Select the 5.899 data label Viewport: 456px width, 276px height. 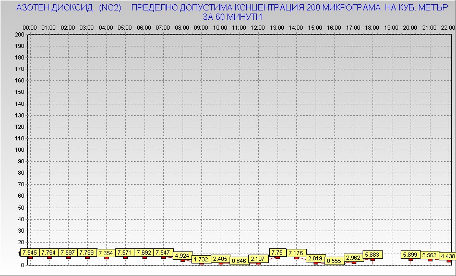(411, 255)
